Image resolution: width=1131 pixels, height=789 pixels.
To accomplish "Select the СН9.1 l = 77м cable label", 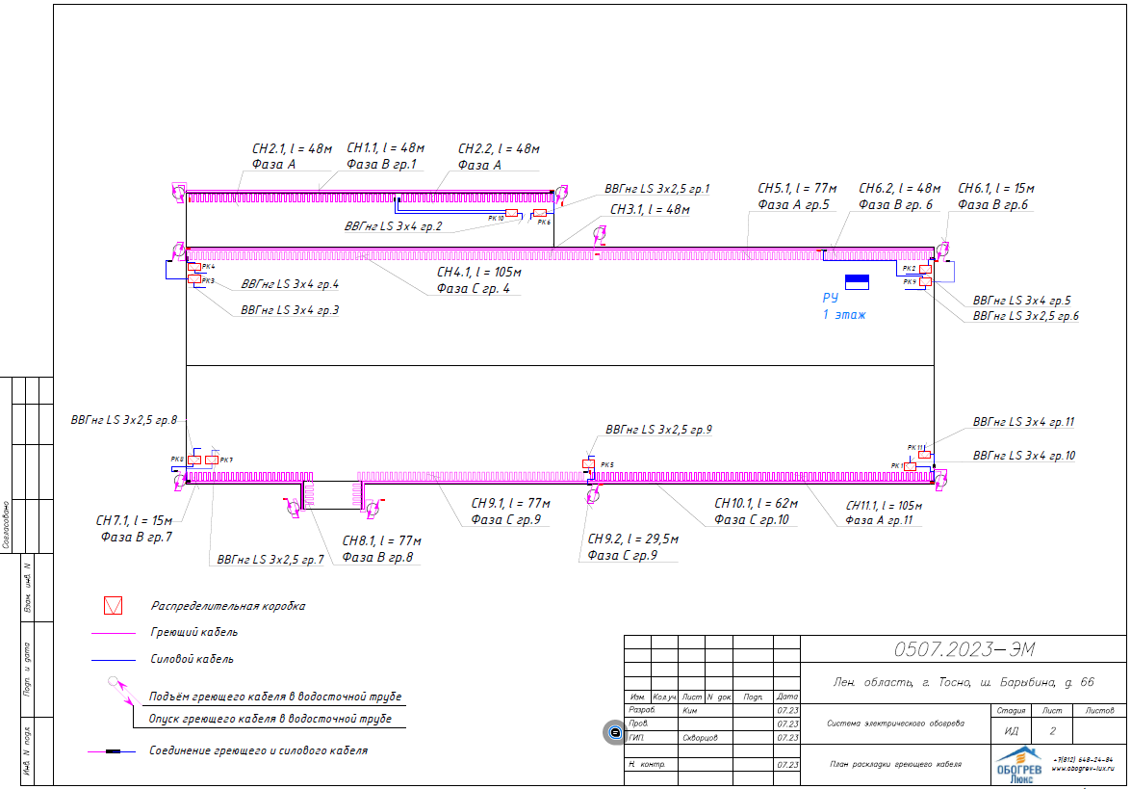I will (x=509, y=504).
